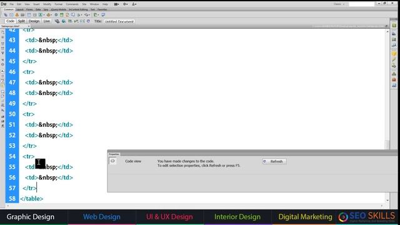Insert a Named Anchor using the anchor icon
The image size is (400, 225).
coord(17,15)
